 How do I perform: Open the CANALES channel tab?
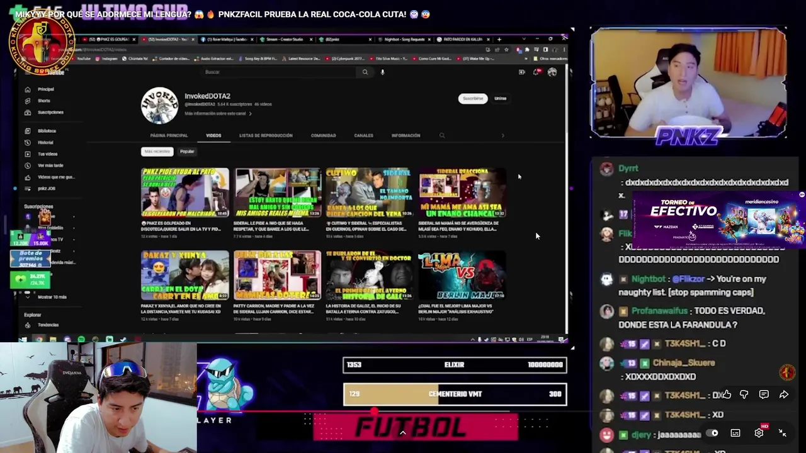[x=363, y=135]
